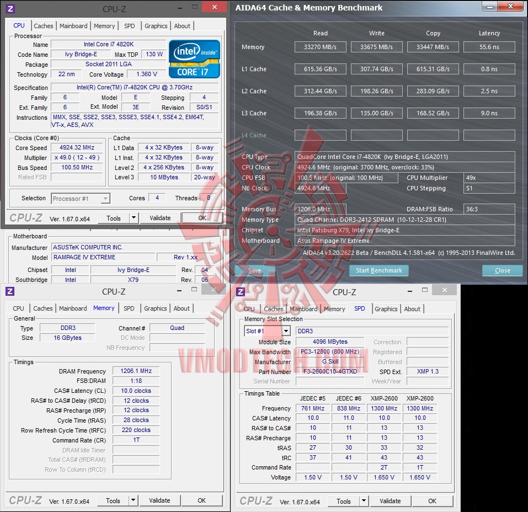Screen dimensions: 528x512
Task: Click Tools button in top CPU-Z window
Action: tap(114, 218)
